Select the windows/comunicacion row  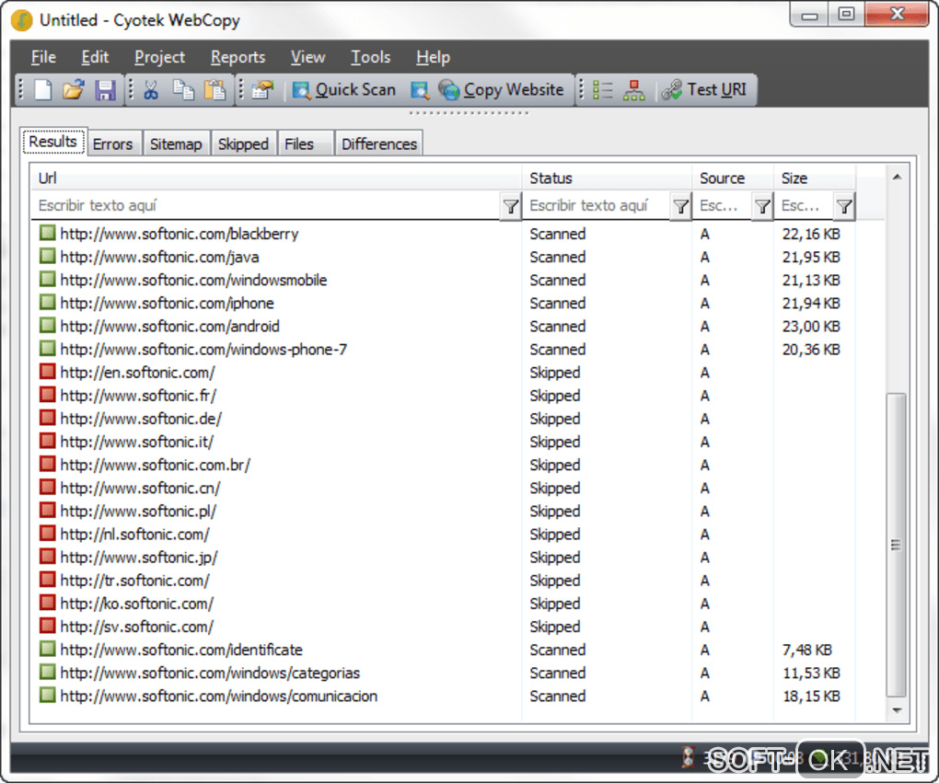click(443, 697)
